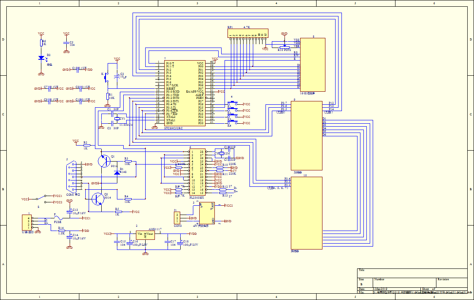The width and height of the screenshot is (474, 300).
Task: Click the AMS1117 voltage regulator block
Action: (145, 235)
